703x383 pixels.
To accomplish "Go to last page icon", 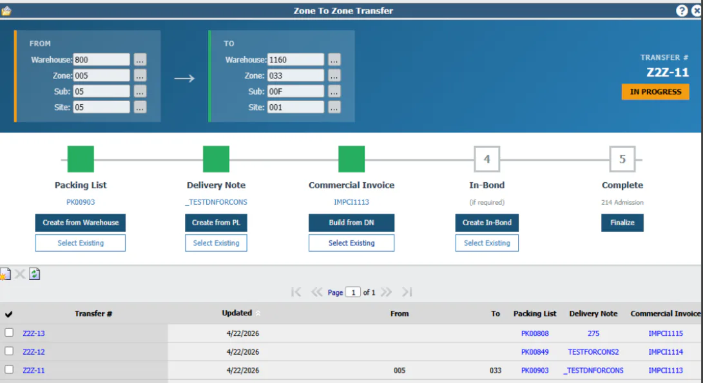I will [x=407, y=292].
